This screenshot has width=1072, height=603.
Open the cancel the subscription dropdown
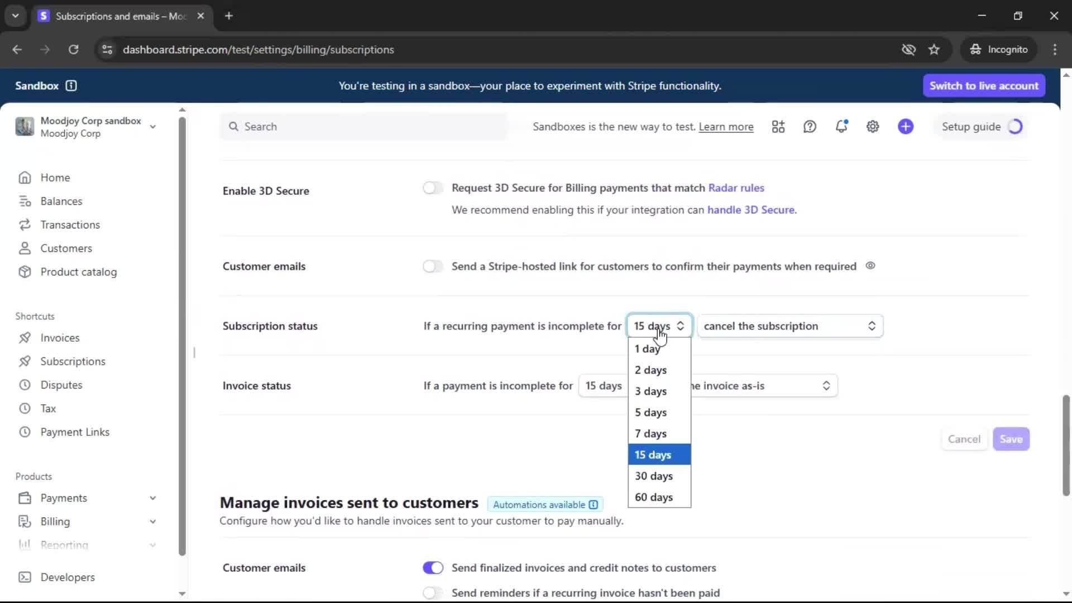click(x=789, y=326)
